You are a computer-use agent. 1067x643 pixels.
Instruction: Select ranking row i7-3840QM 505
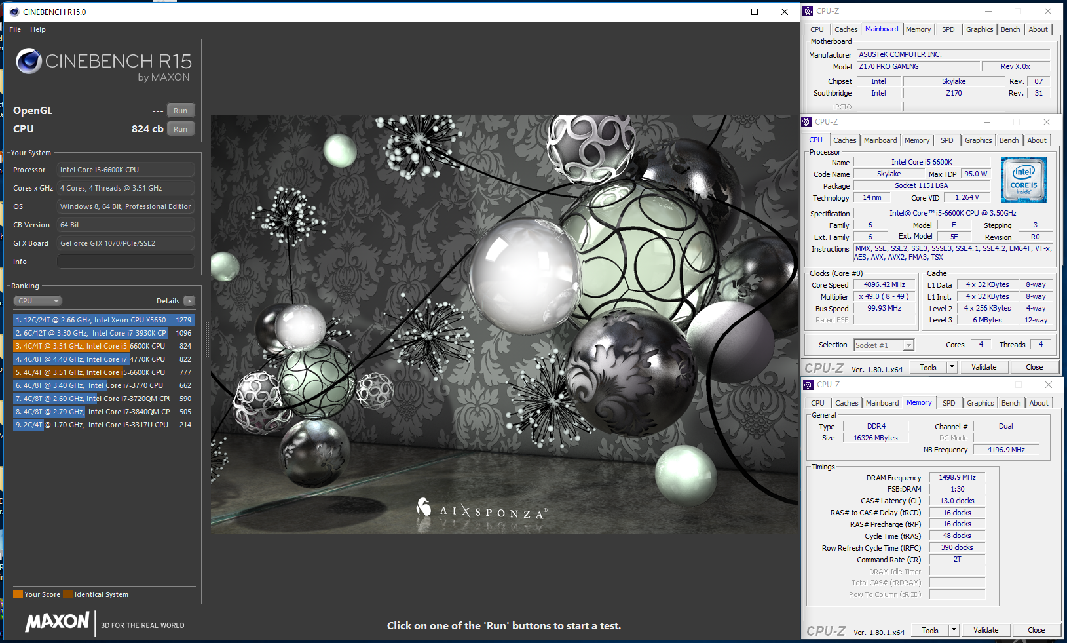pos(103,412)
